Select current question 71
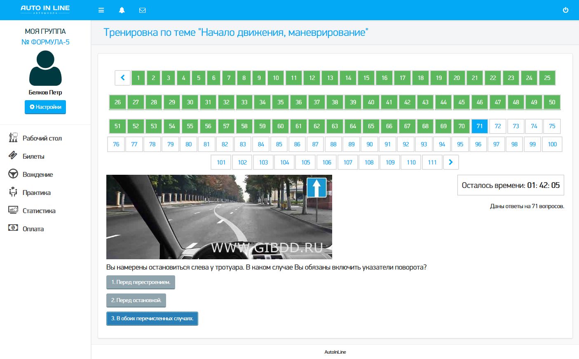 click(480, 126)
